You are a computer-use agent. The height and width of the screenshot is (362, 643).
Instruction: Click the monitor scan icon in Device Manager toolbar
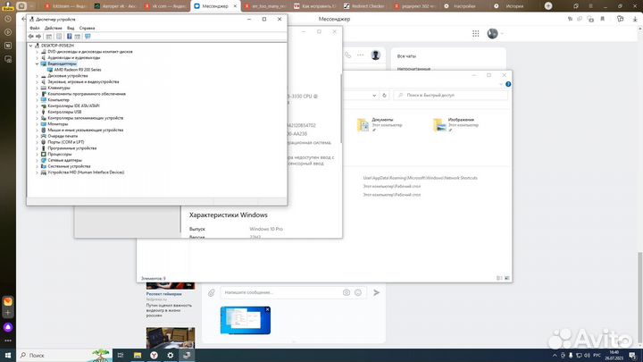click(x=88, y=37)
